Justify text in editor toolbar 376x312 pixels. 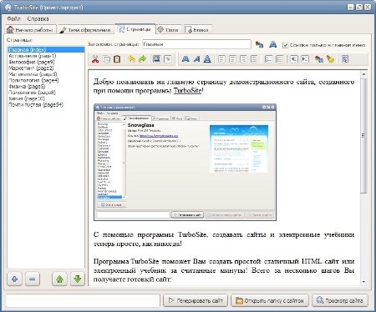tap(254, 59)
